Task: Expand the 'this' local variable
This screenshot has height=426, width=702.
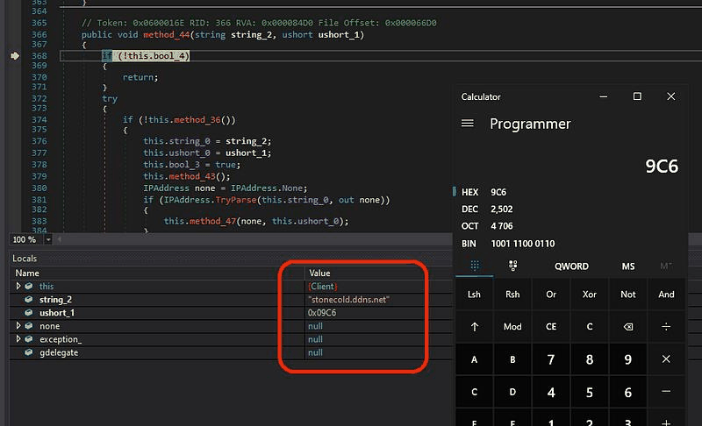Action: click(18, 286)
